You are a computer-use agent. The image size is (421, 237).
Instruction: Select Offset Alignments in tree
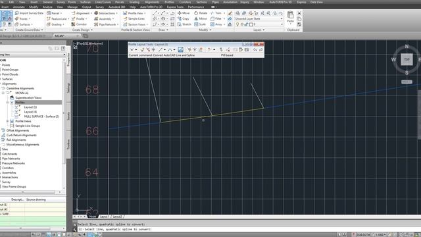click(18, 130)
